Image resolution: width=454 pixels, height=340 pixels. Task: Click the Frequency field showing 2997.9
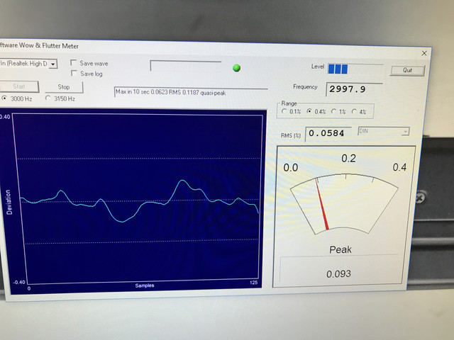click(x=354, y=89)
